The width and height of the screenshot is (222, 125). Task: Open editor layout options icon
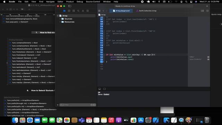click(202, 11)
